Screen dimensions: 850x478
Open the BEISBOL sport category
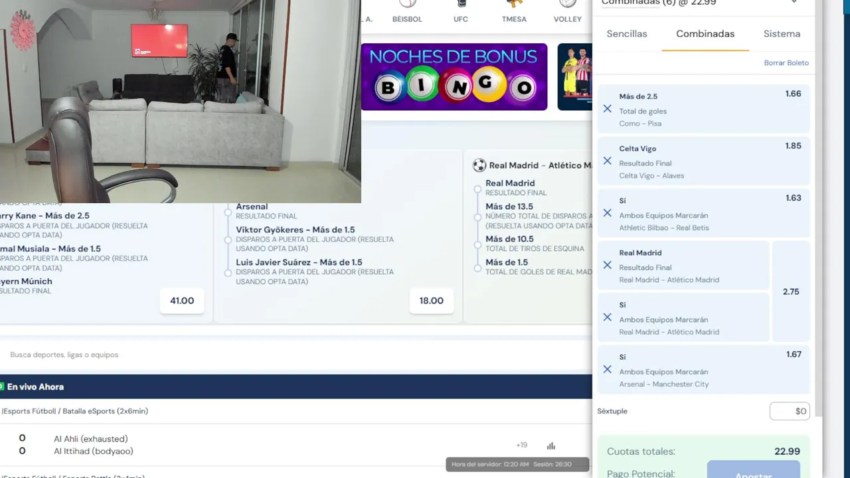pos(407,12)
